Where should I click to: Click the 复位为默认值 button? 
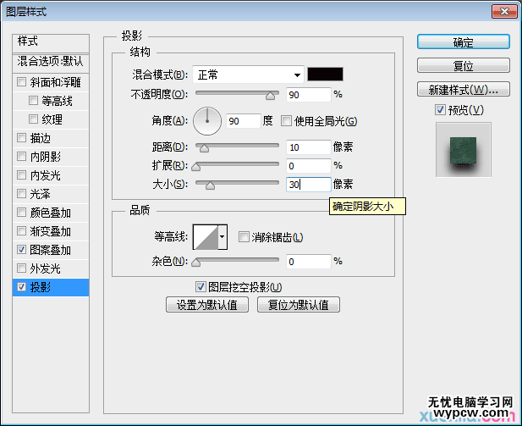click(x=299, y=305)
